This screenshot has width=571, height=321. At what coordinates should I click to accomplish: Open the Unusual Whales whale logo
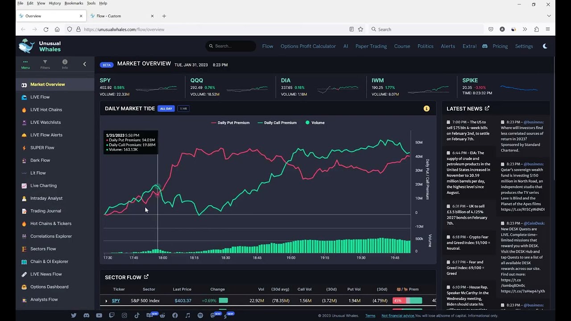tap(26, 46)
